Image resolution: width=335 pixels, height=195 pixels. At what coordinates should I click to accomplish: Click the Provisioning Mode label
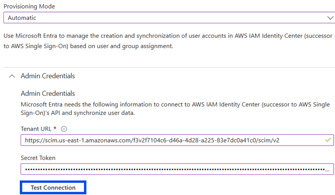coord(29,6)
